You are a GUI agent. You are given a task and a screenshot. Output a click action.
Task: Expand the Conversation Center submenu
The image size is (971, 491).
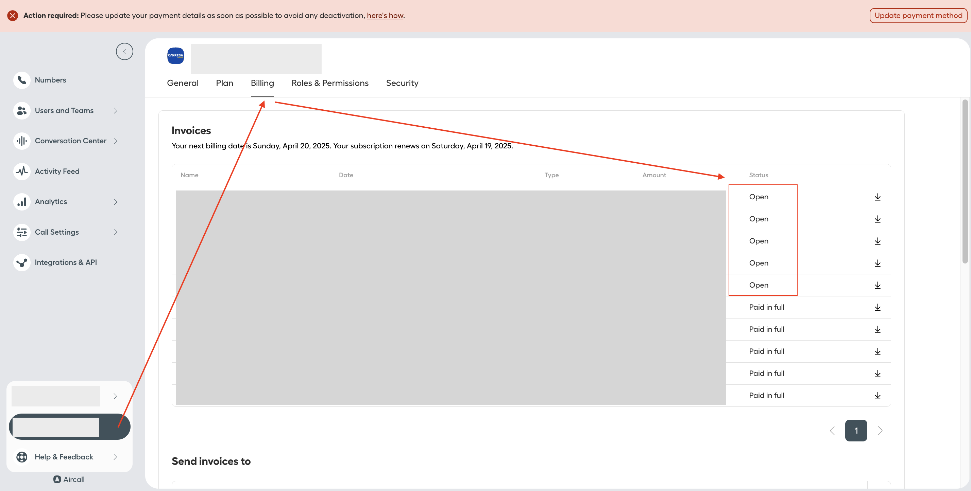(115, 141)
